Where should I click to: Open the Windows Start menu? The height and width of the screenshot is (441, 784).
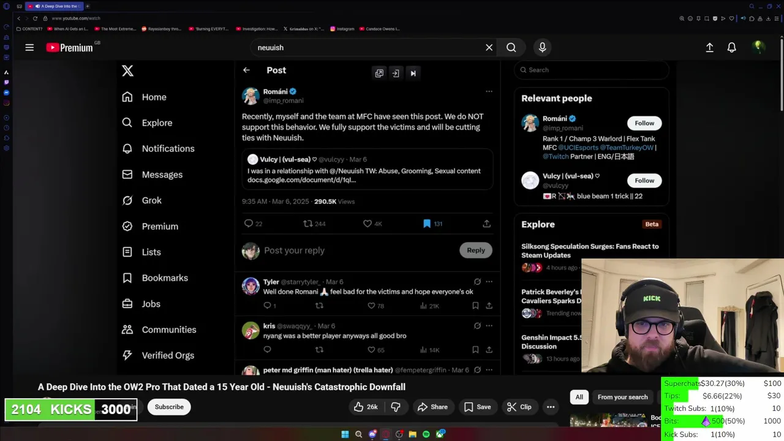click(x=345, y=434)
